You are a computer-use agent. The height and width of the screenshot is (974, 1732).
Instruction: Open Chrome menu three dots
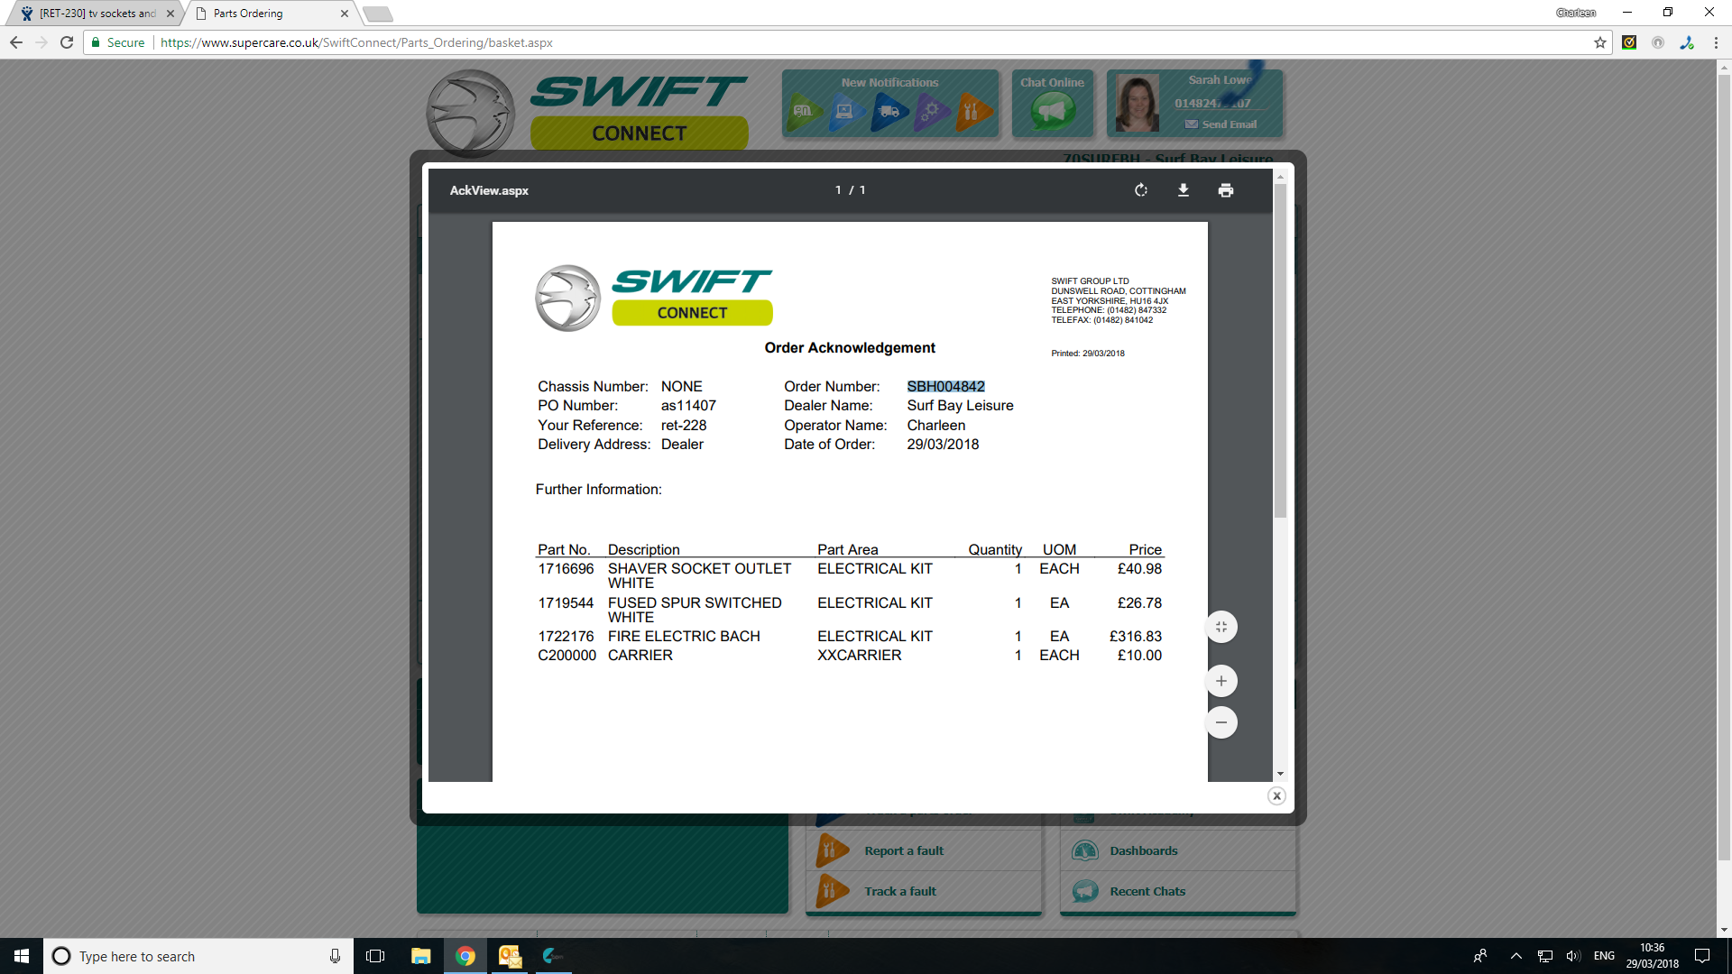(1716, 42)
